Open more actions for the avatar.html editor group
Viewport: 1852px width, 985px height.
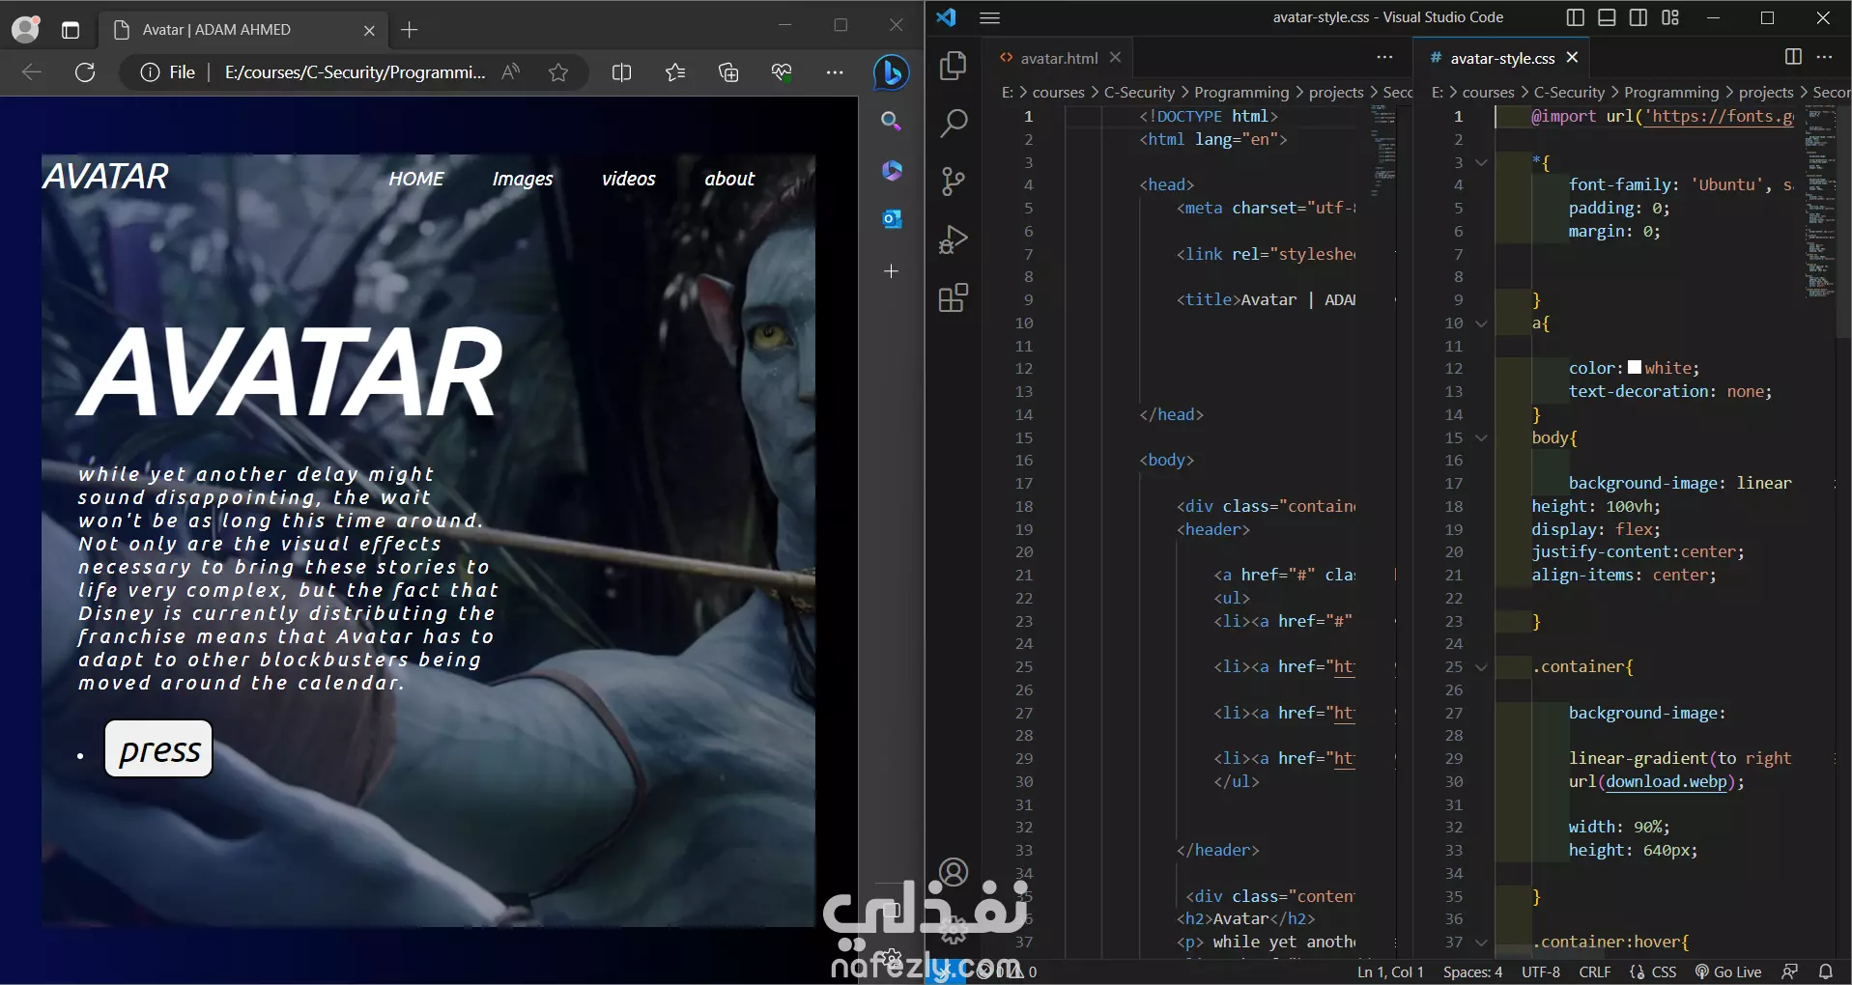point(1384,57)
